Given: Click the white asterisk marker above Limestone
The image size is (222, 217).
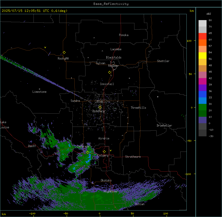Looking at the screenshot, I should [x=39, y=89].
